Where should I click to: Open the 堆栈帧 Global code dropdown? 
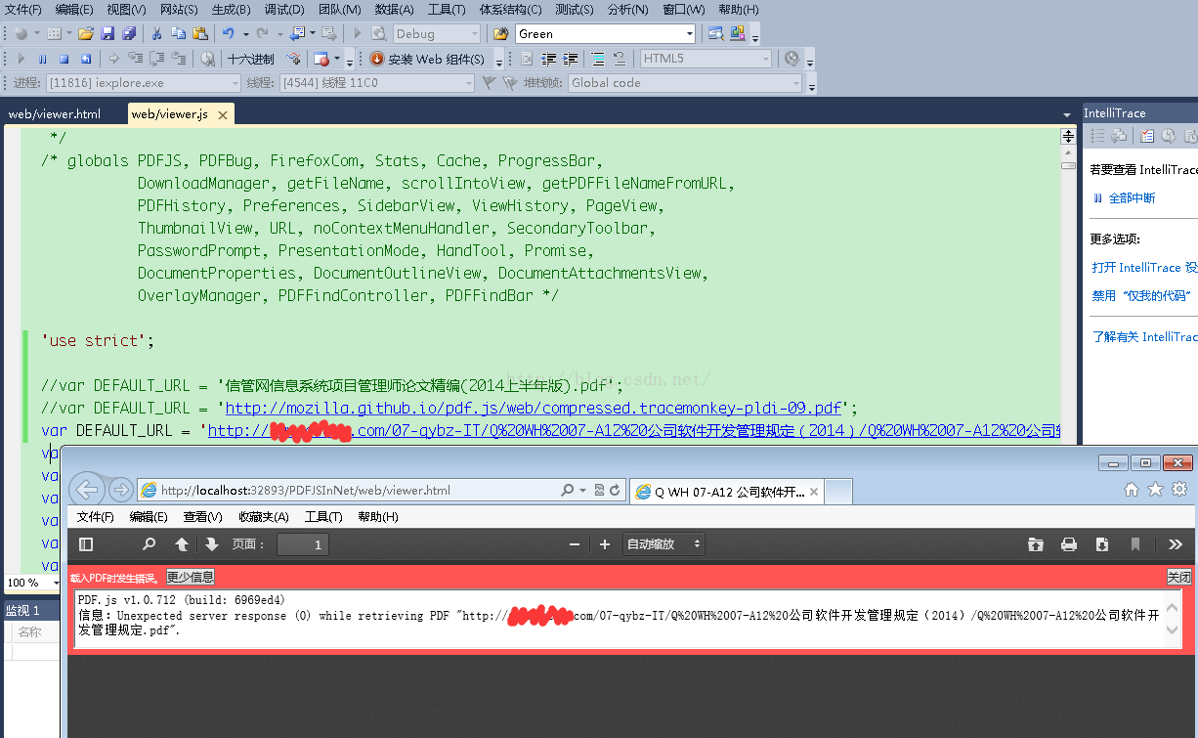[x=685, y=83]
